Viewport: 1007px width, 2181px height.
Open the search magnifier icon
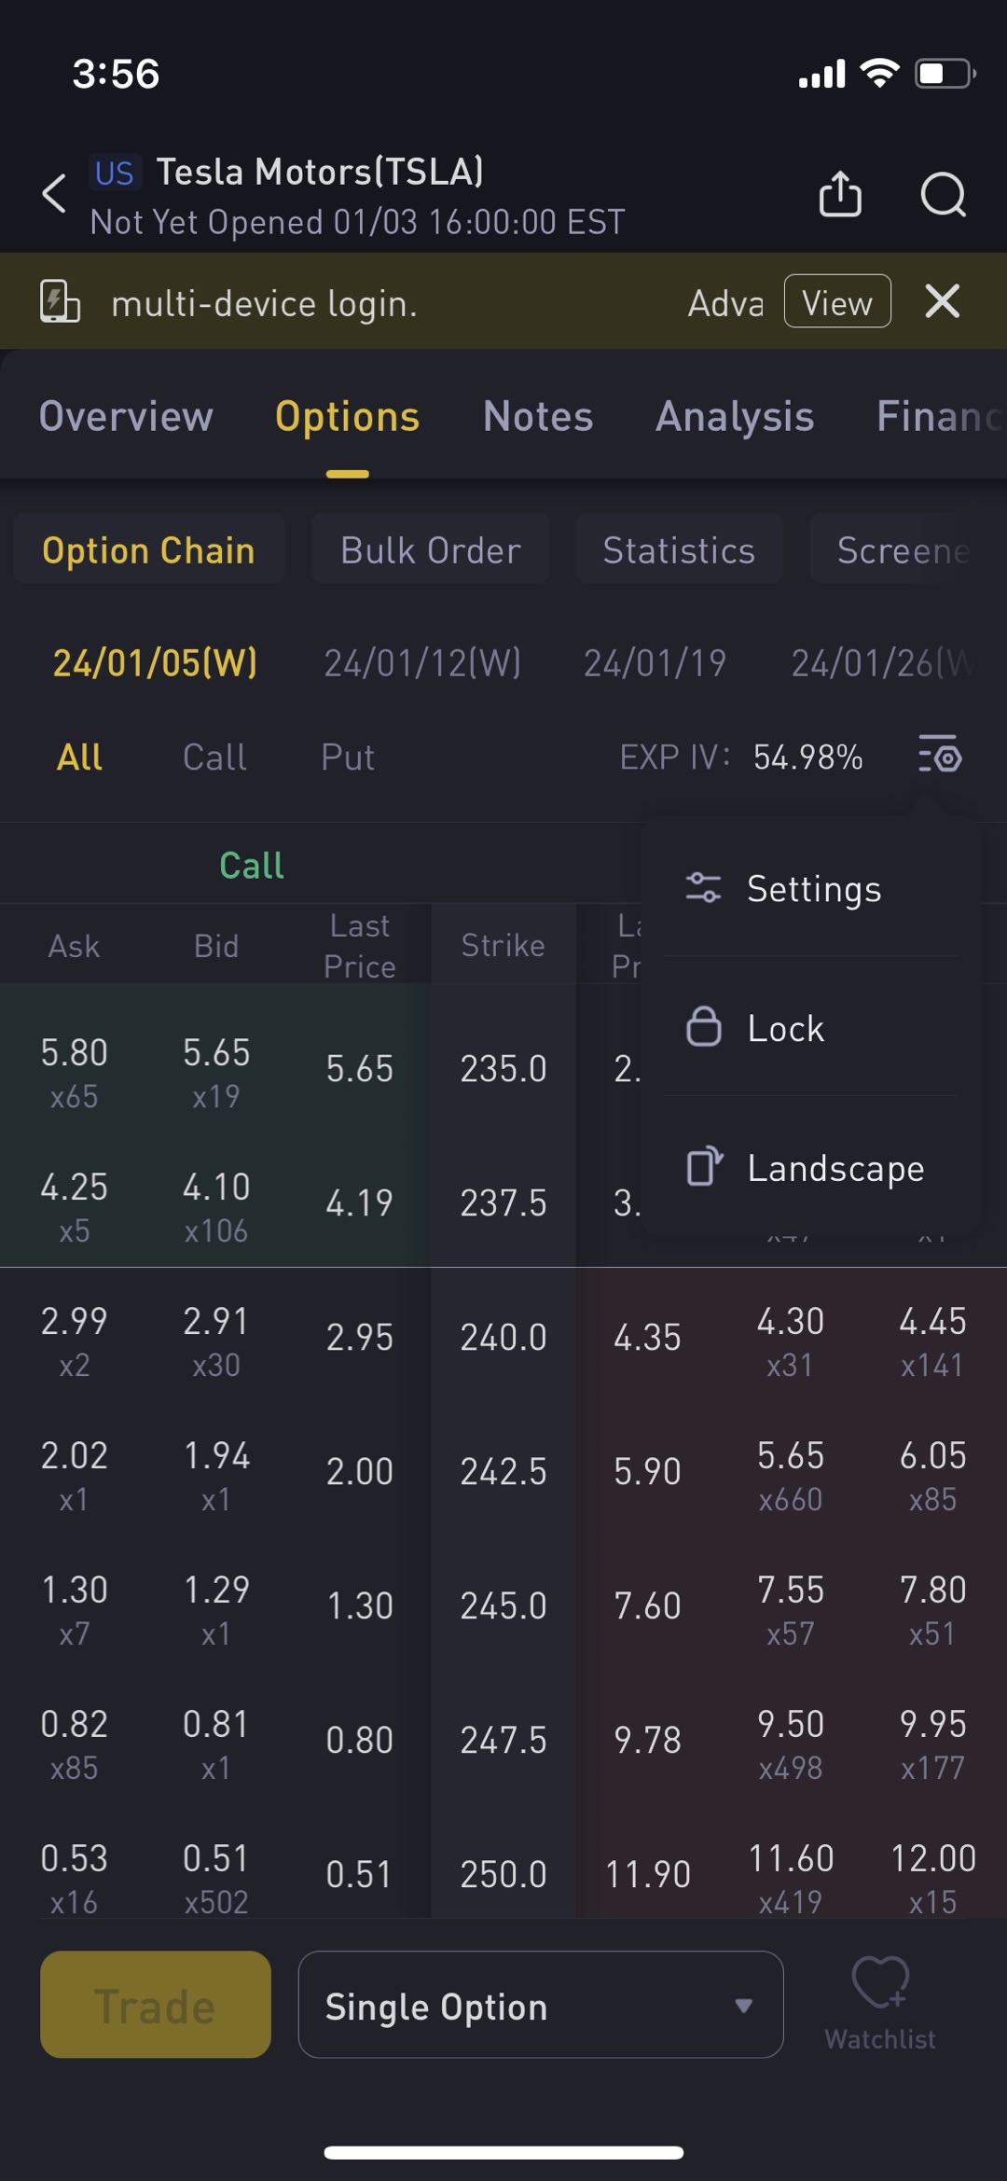pyautogui.click(x=943, y=194)
